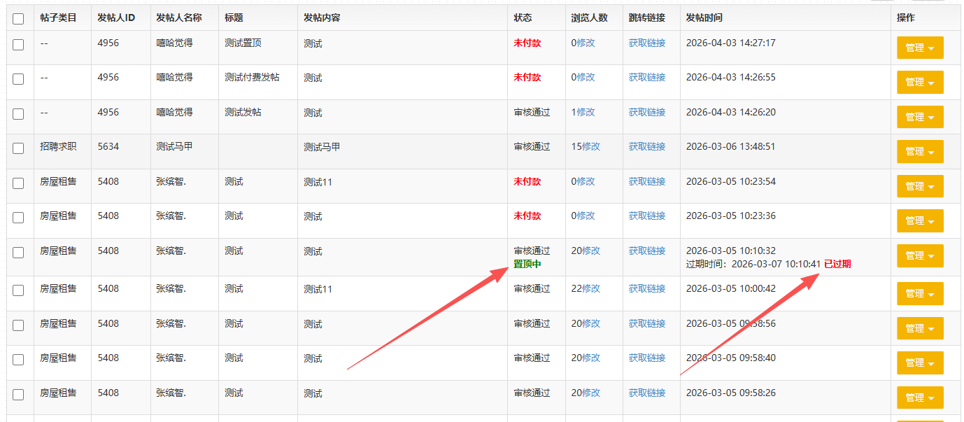Get the link for the 测试马甲 post

coord(647,147)
